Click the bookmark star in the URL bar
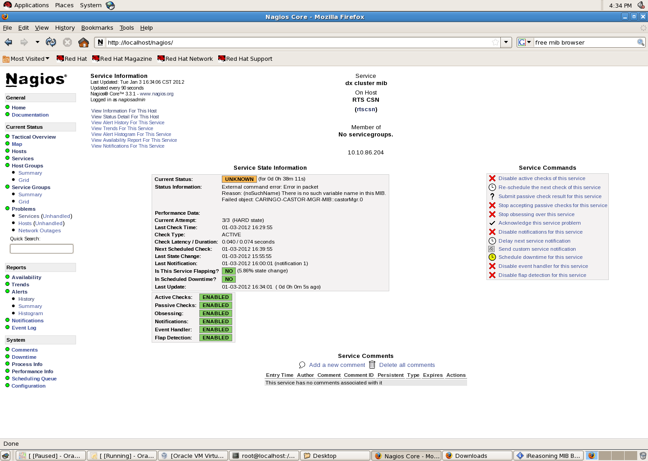 pyautogui.click(x=495, y=42)
